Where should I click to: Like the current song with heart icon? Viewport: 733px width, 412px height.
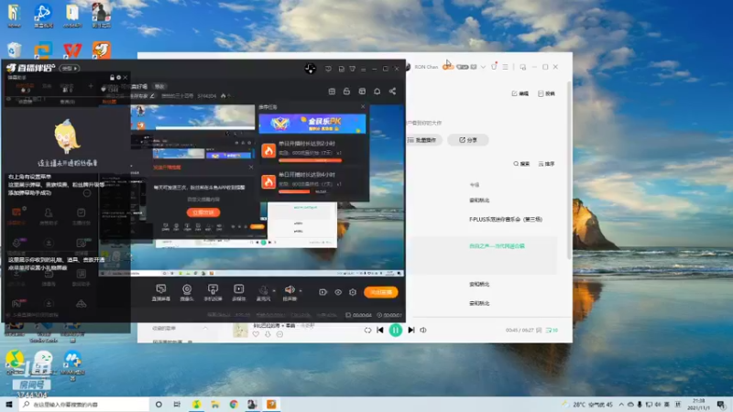tap(256, 334)
